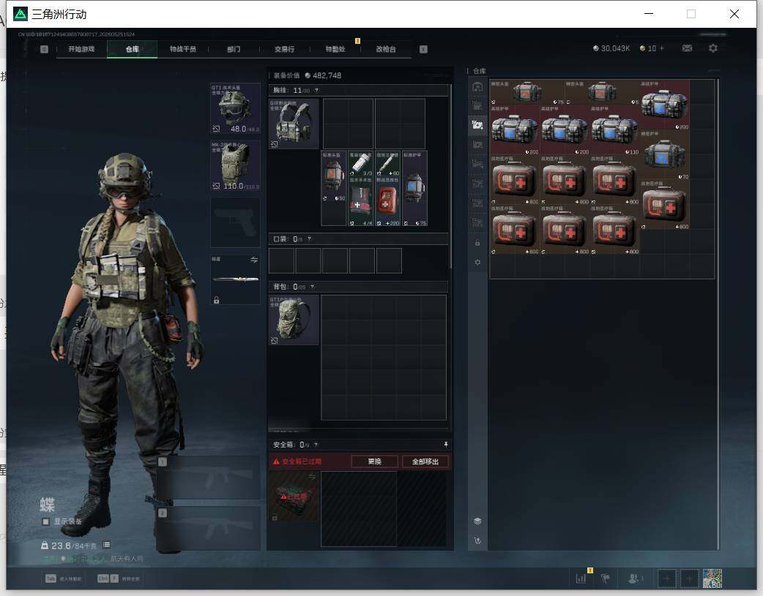Select the expired safe box item
This screenshot has height=596, width=763.
coord(294,497)
